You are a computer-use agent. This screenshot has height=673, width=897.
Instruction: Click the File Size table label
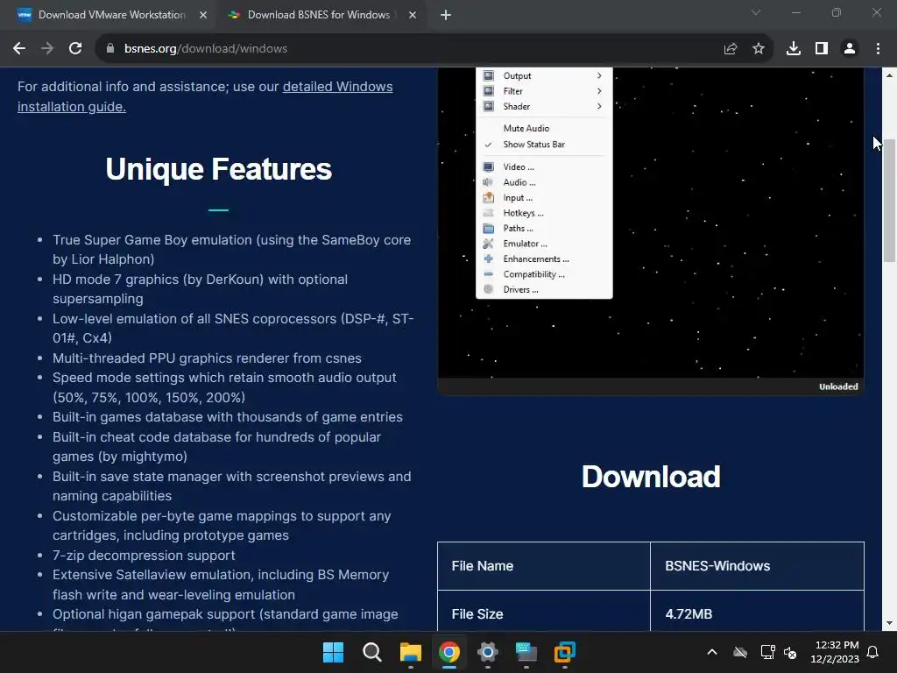[x=477, y=614]
